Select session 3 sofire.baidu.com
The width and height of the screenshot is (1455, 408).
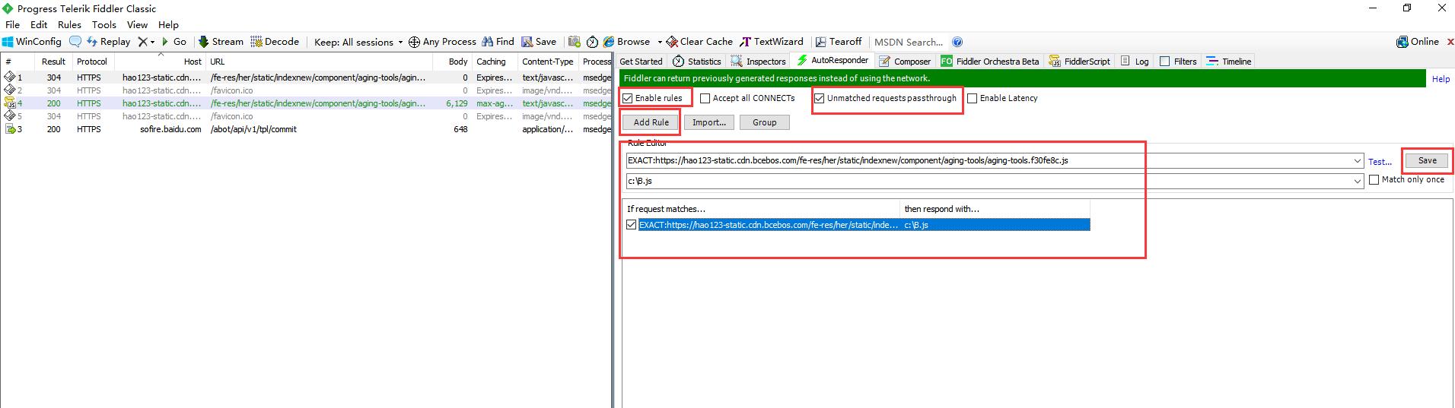point(306,129)
